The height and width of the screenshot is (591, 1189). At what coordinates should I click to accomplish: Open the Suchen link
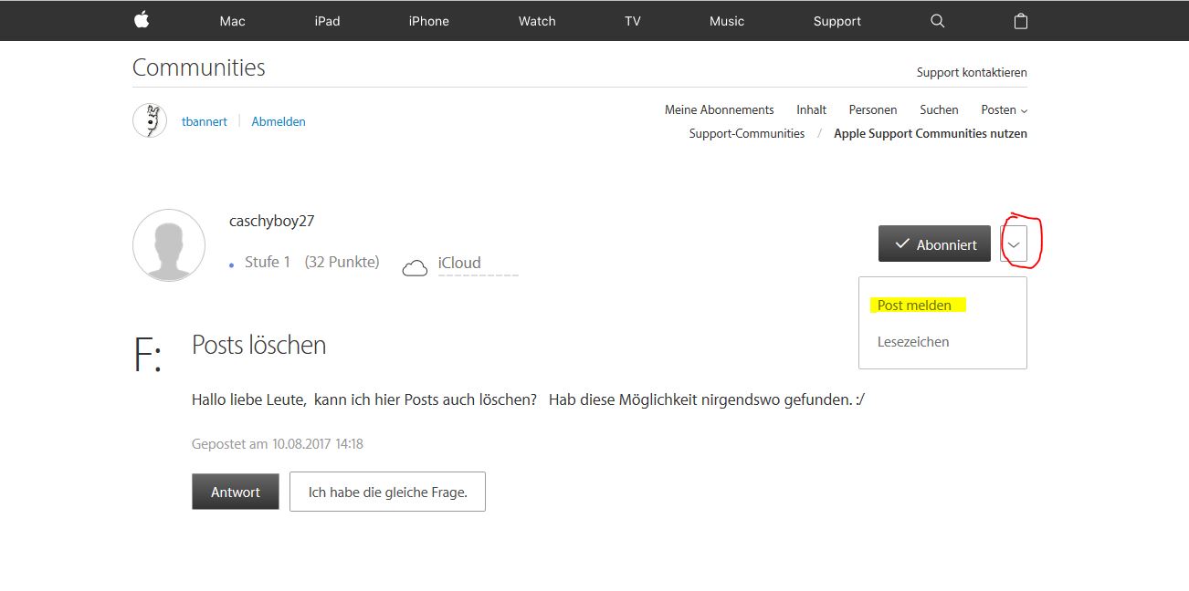tap(939, 109)
